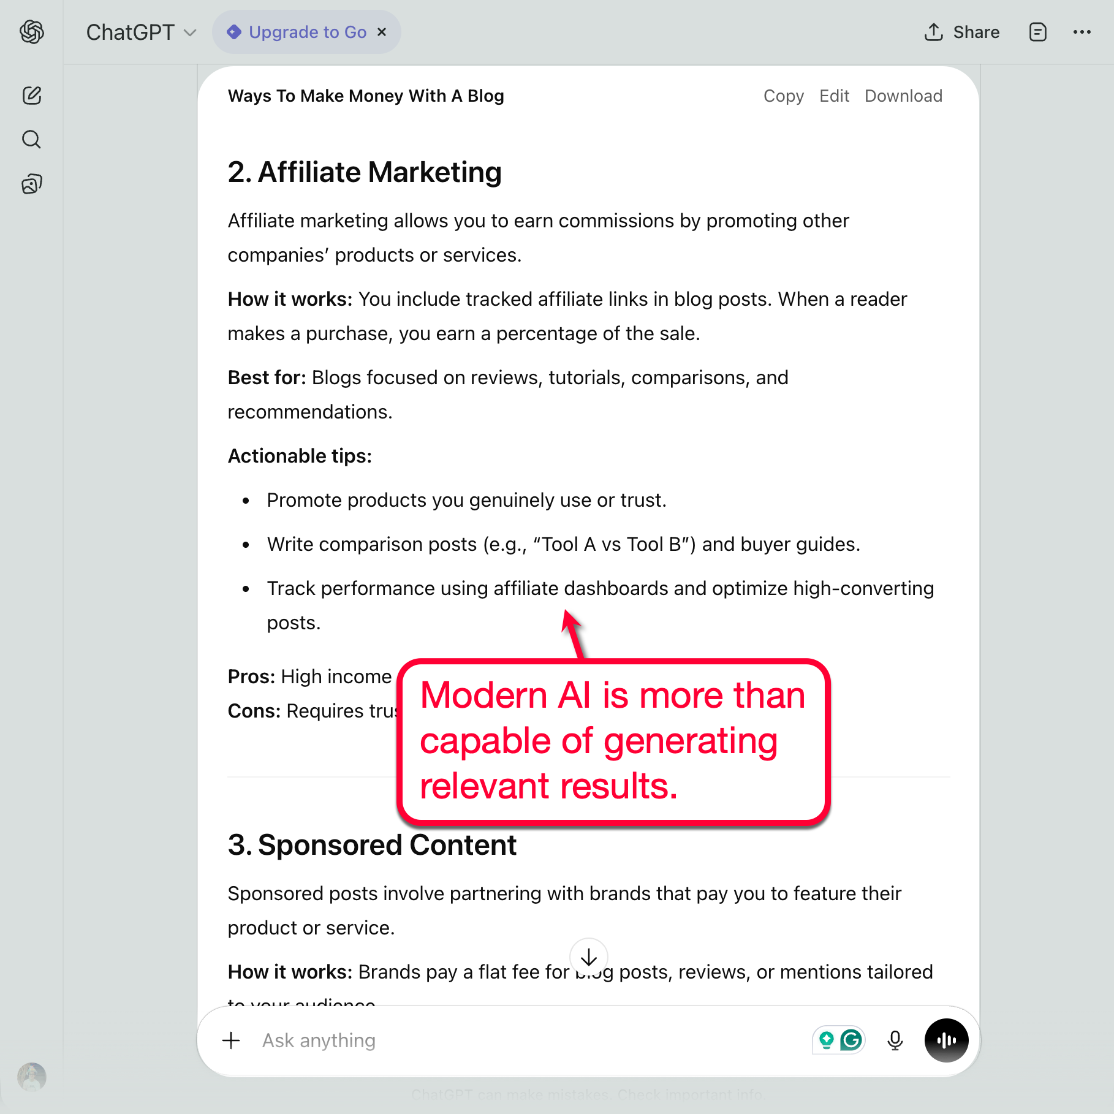The height and width of the screenshot is (1114, 1114).
Task: Share this conversation
Action: tap(962, 32)
